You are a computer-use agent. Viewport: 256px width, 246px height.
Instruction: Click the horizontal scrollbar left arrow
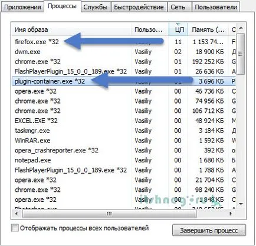coord(17,214)
